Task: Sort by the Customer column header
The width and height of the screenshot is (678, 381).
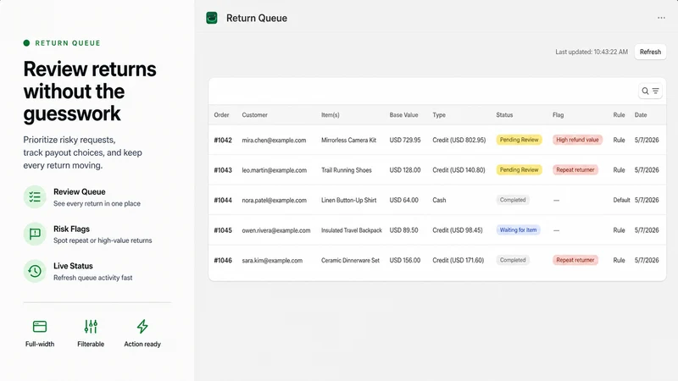Action: pos(255,115)
